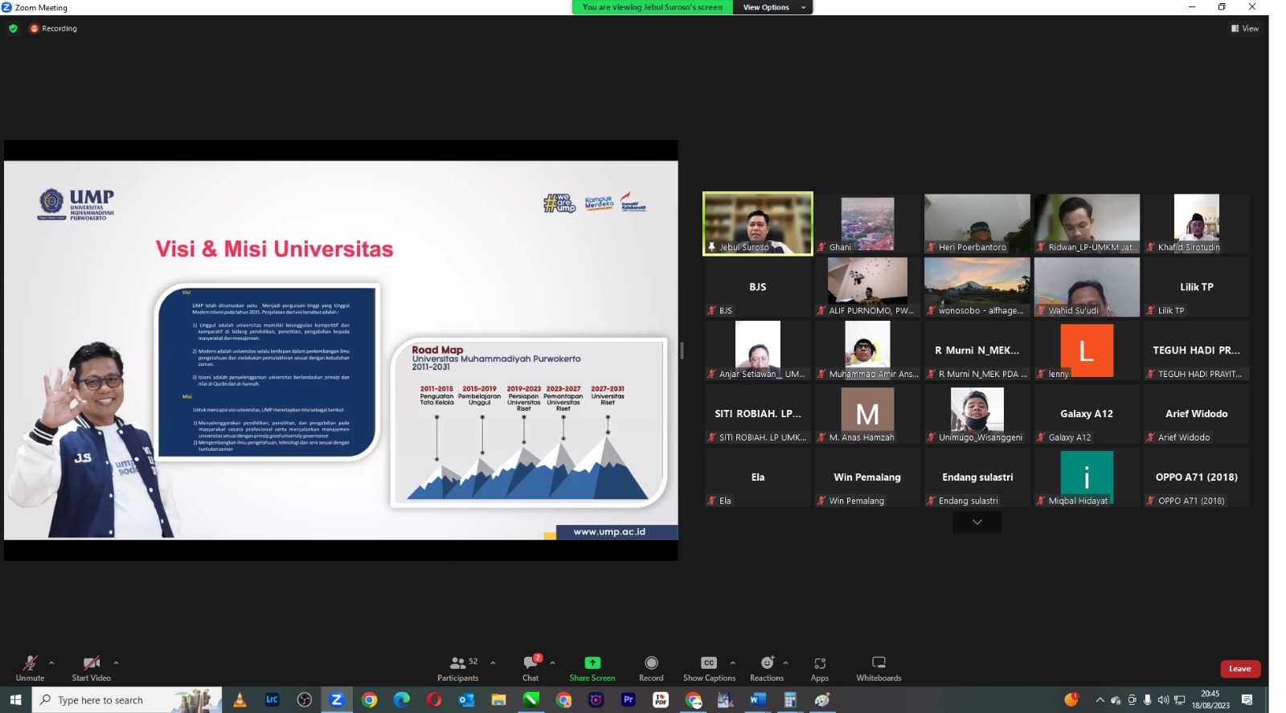Show more participants with down chevron
The height and width of the screenshot is (713, 1286).
(x=977, y=522)
